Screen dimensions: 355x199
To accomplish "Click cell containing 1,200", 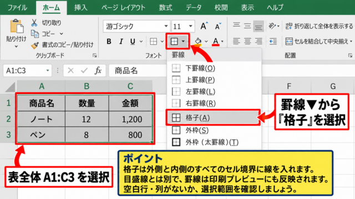I will (x=130, y=119).
